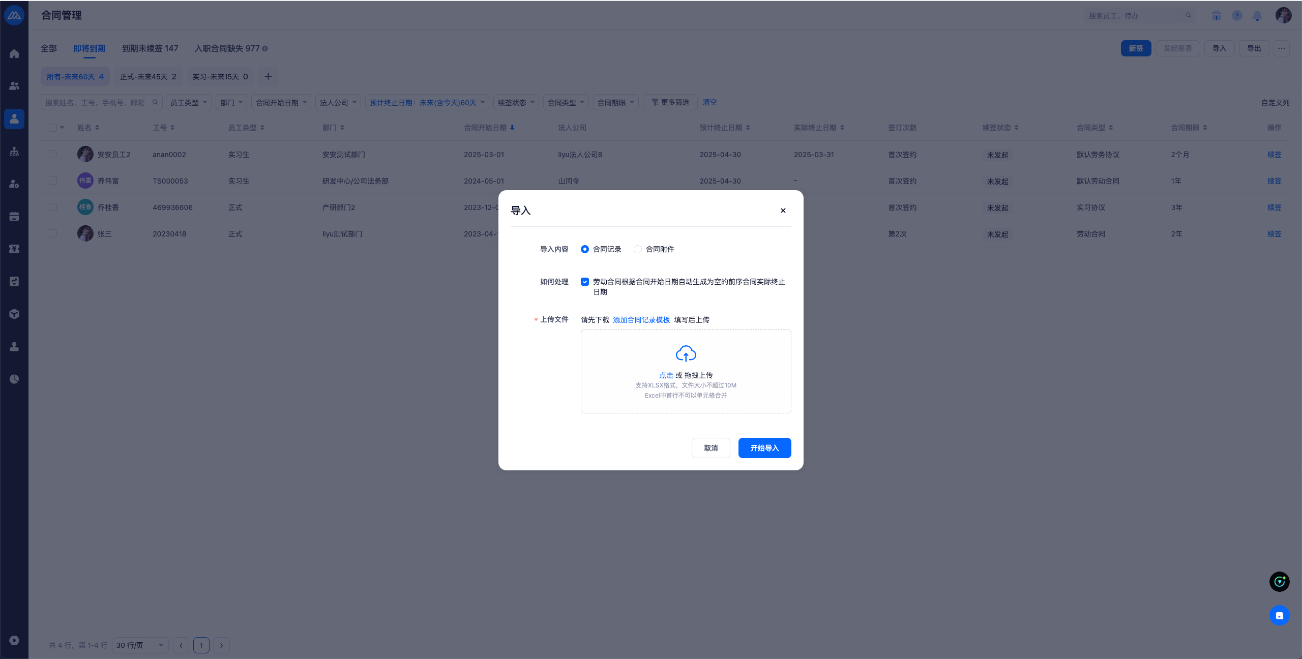Select the 合同记录 radio option
The width and height of the screenshot is (1302, 659).
585,249
